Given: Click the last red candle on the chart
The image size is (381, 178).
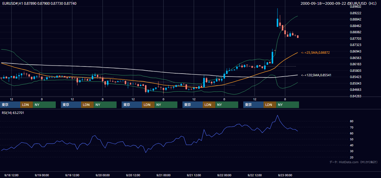Looking at the screenshot, I should [x=298, y=36].
